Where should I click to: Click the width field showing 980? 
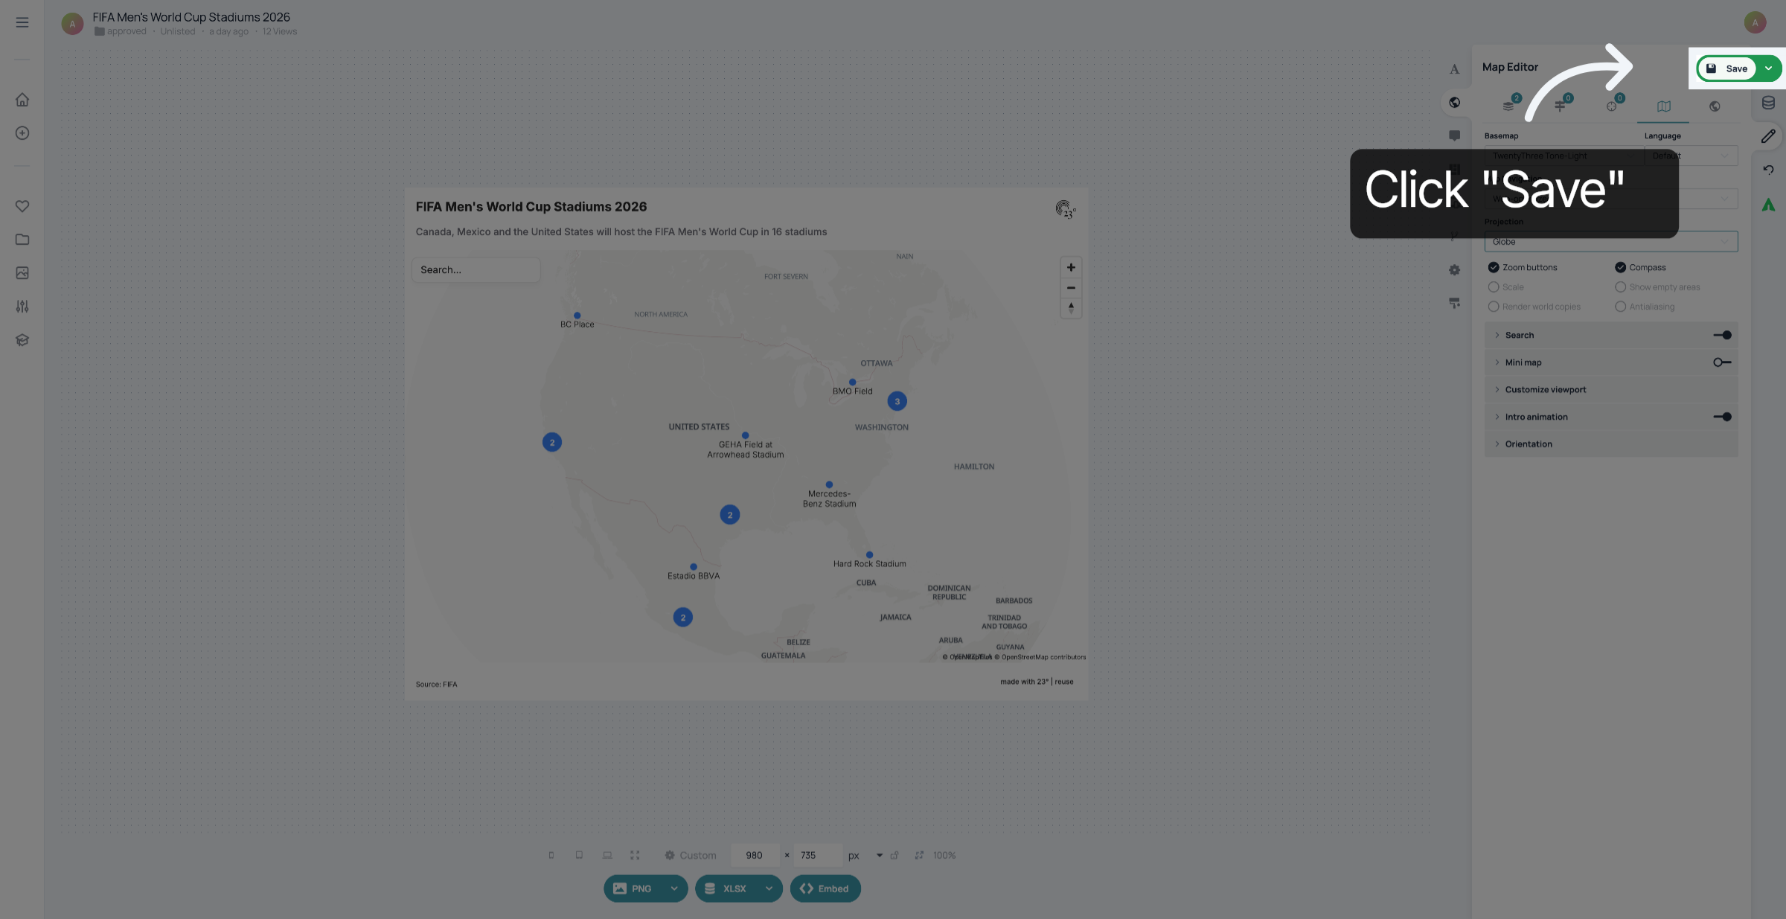coord(755,856)
